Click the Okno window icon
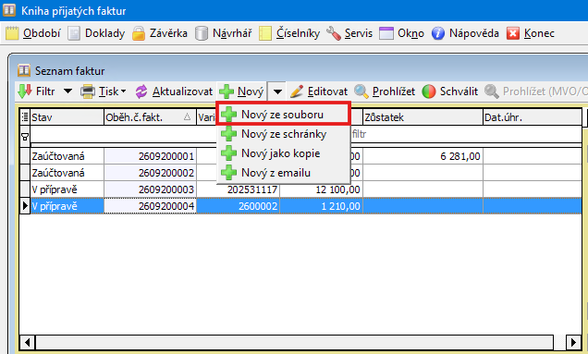The image size is (588, 354). [386, 33]
